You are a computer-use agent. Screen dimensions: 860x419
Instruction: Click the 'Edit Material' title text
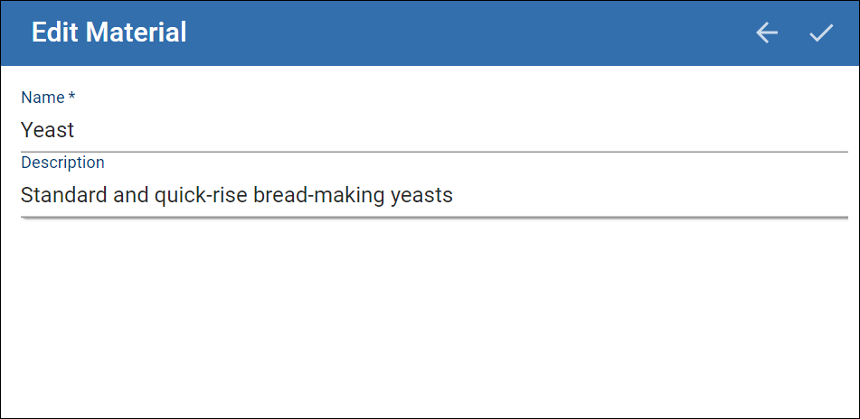[x=109, y=33]
